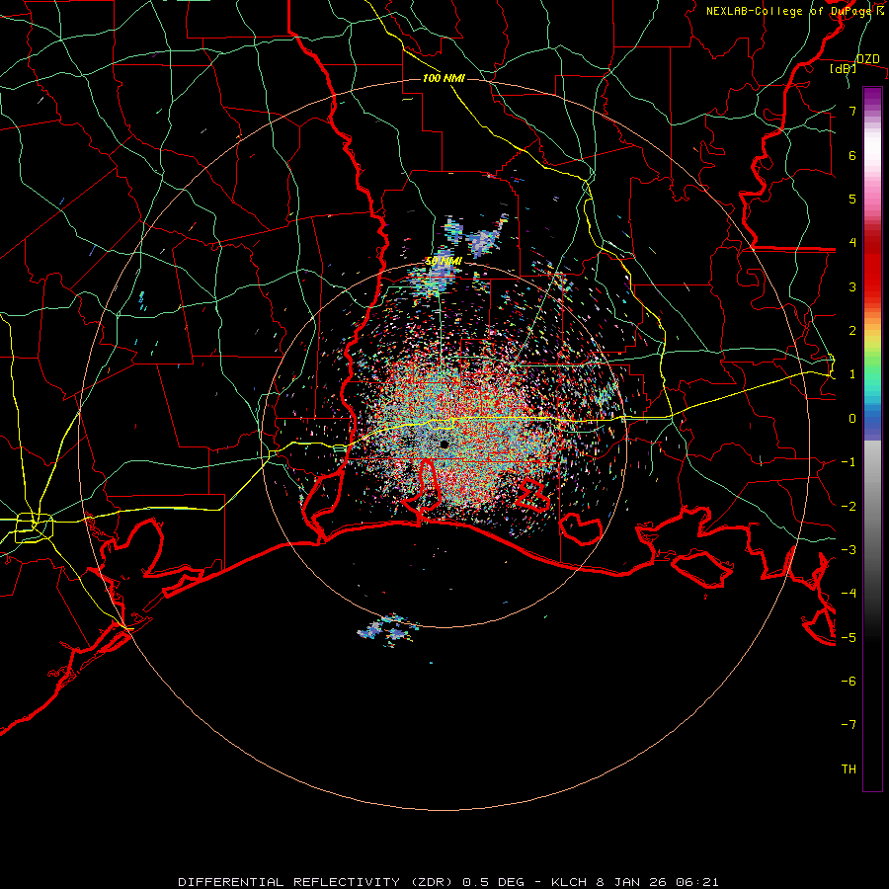
Task: Click the scale value 3
Action: (852, 286)
